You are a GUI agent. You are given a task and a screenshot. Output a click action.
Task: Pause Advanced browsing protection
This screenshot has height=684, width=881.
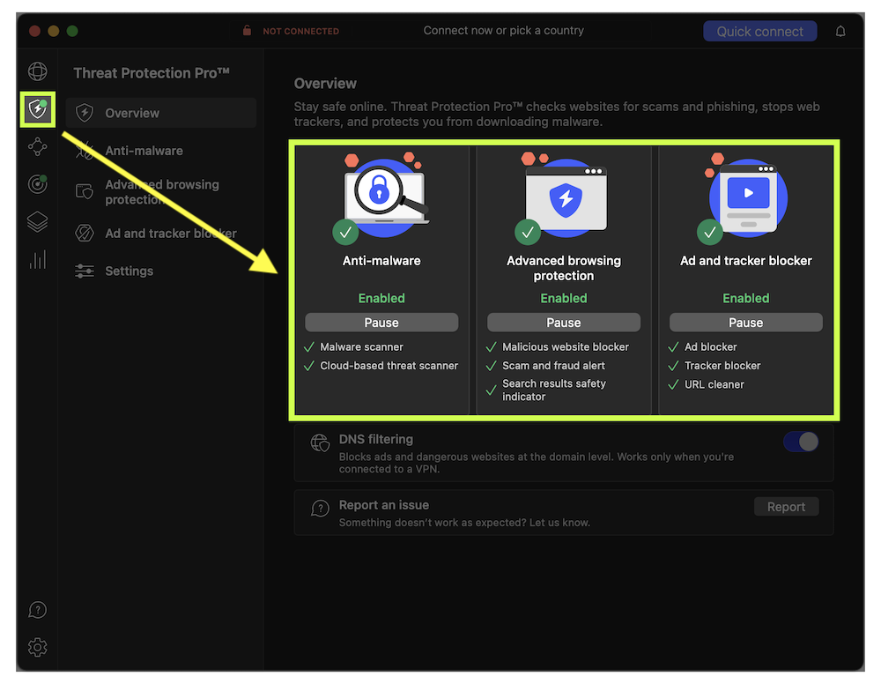(564, 323)
